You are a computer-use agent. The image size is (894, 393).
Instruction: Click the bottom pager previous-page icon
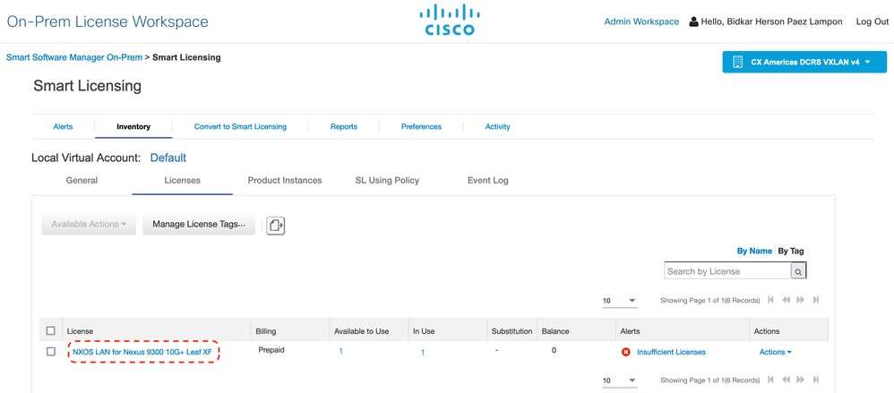coord(786,380)
